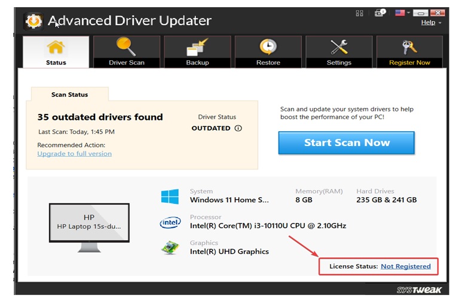Expand the language dropdown arrow beside flag
This screenshot has height=301, width=471.
(408, 13)
